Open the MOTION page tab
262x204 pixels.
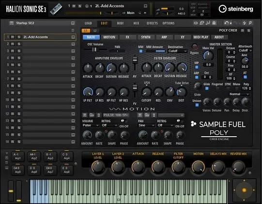(109, 37)
